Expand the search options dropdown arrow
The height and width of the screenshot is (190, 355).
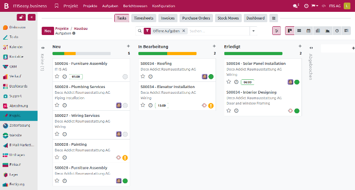click(253, 31)
